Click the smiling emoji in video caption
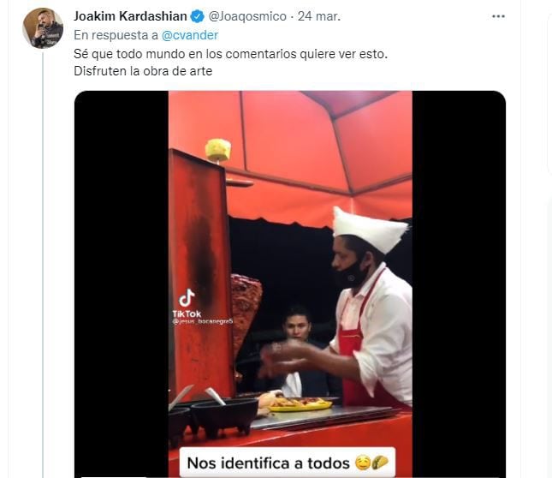 click(x=361, y=463)
